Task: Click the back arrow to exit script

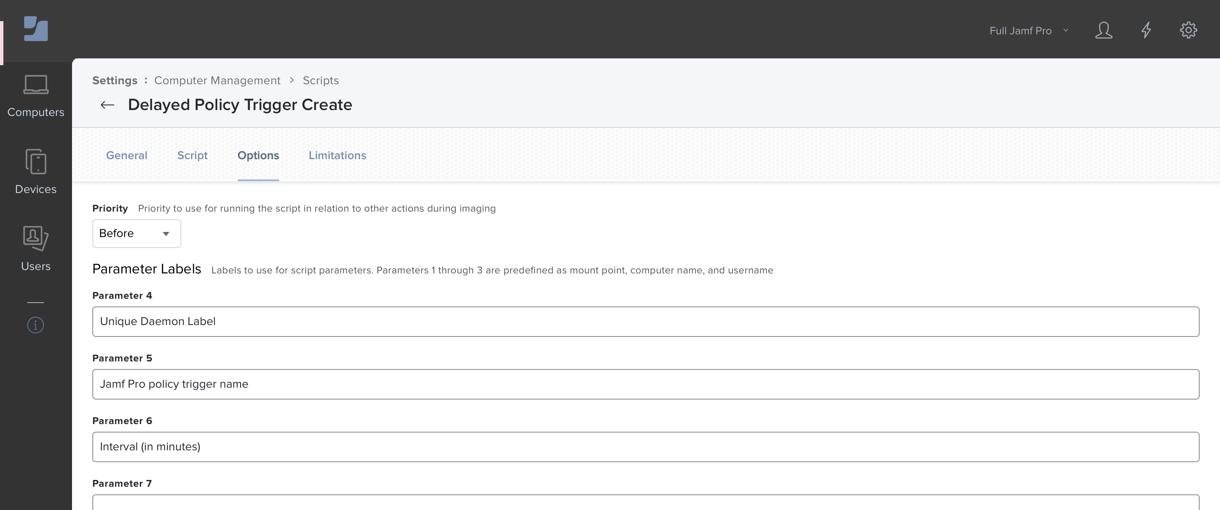Action: [107, 103]
